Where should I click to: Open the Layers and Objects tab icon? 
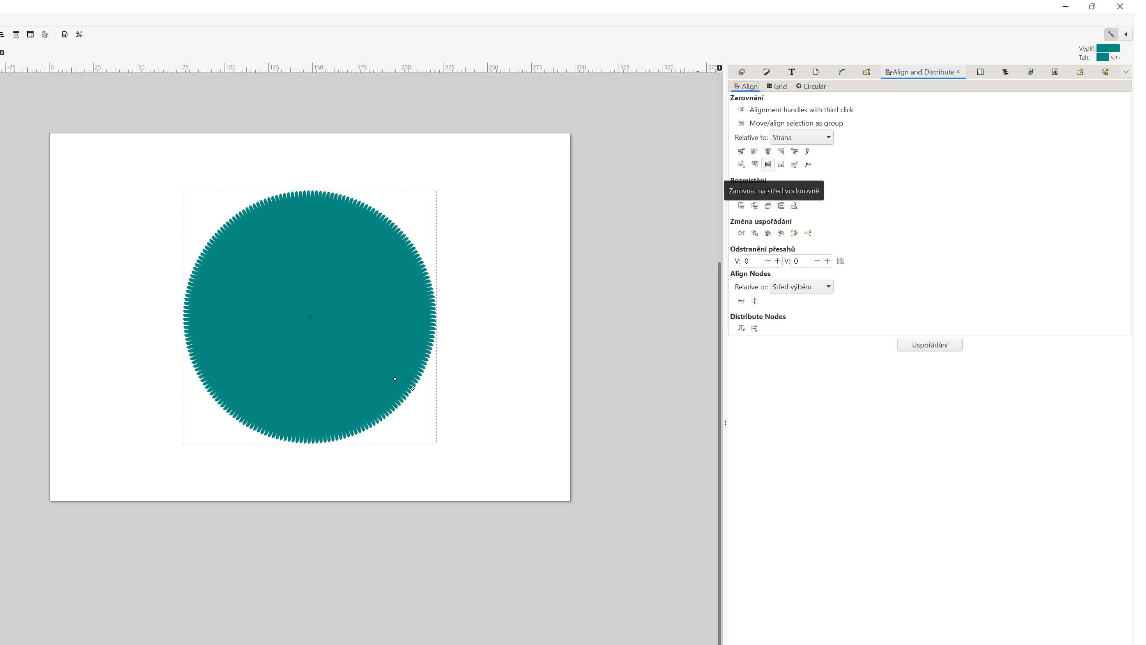tap(1005, 72)
